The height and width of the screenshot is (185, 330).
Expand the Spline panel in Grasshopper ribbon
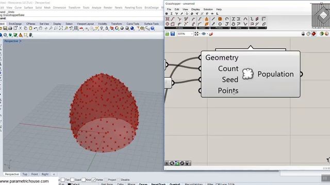pyautogui.click(x=239, y=28)
